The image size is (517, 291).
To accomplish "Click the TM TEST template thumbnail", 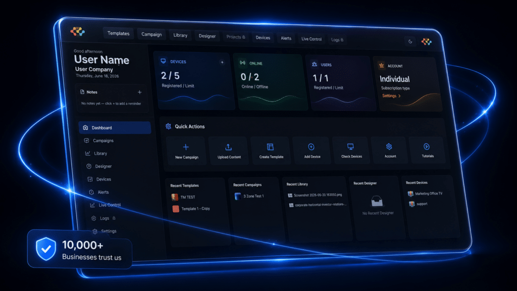I will 175,197.
